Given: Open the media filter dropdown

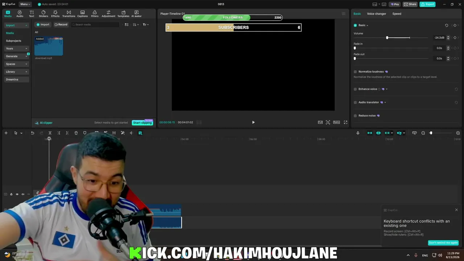Looking at the screenshot, I should tap(146, 25).
